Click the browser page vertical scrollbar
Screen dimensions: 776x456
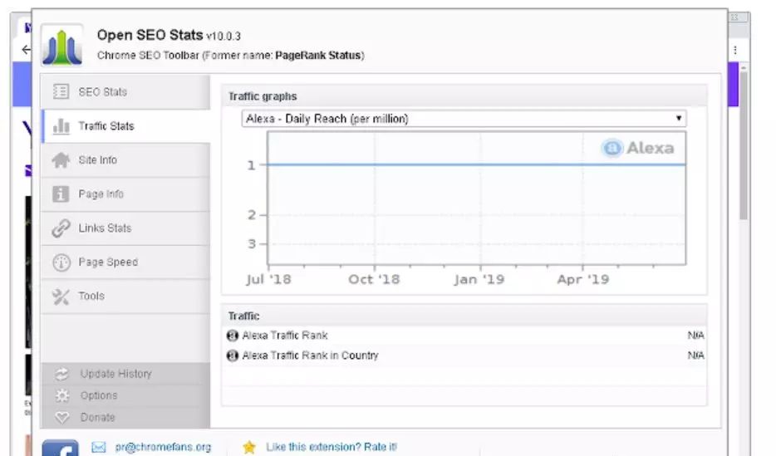tap(744, 150)
